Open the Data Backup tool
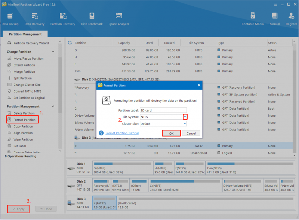The height and width of the screenshot is (220, 299). click(10, 19)
